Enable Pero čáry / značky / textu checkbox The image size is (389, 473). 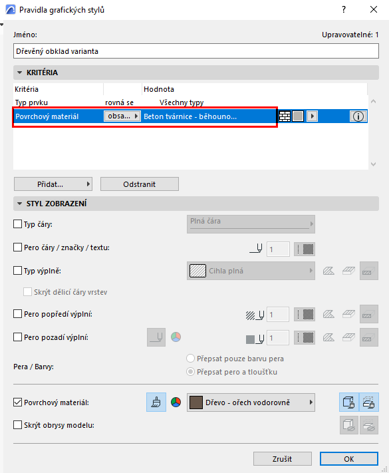(x=17, y=247)
